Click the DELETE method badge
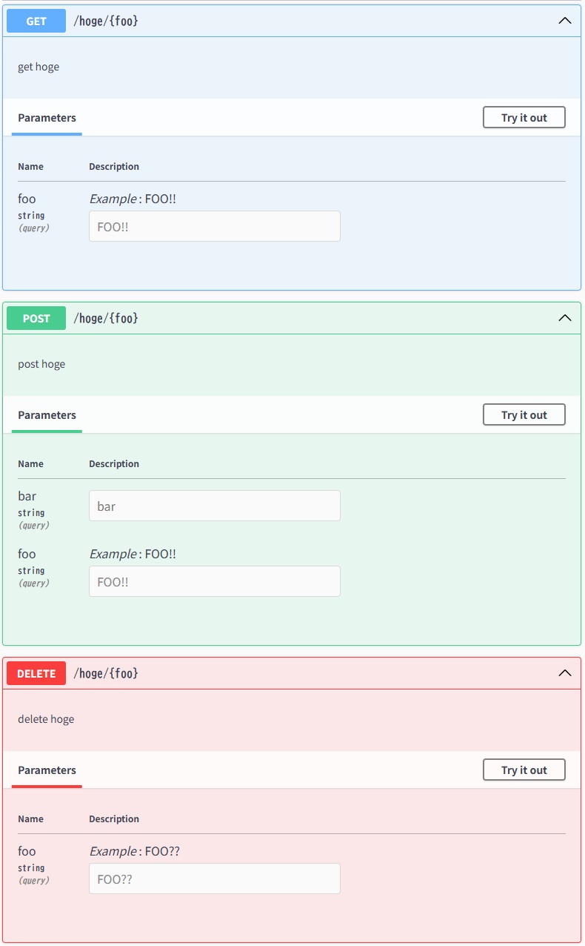The width and height of the screenshot is (585, 946). click(x=36, y=673)
